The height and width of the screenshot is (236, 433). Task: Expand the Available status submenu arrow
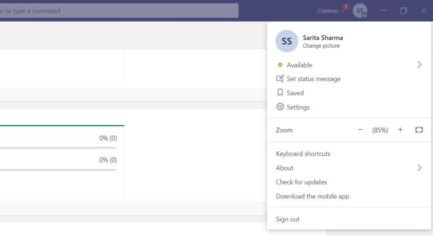click(419, 65)
